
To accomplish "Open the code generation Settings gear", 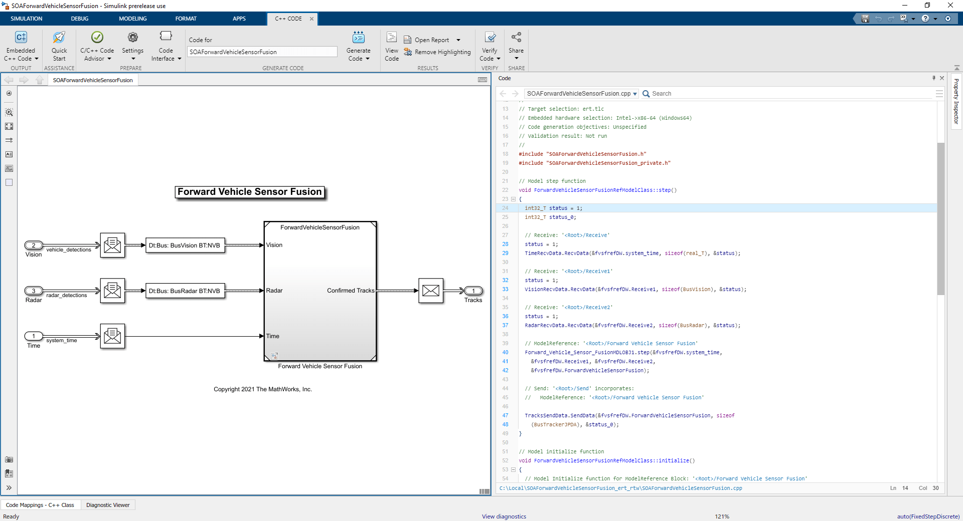I will point(132,38).
